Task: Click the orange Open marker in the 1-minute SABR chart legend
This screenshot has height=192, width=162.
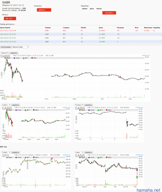Action: [5, 58]
